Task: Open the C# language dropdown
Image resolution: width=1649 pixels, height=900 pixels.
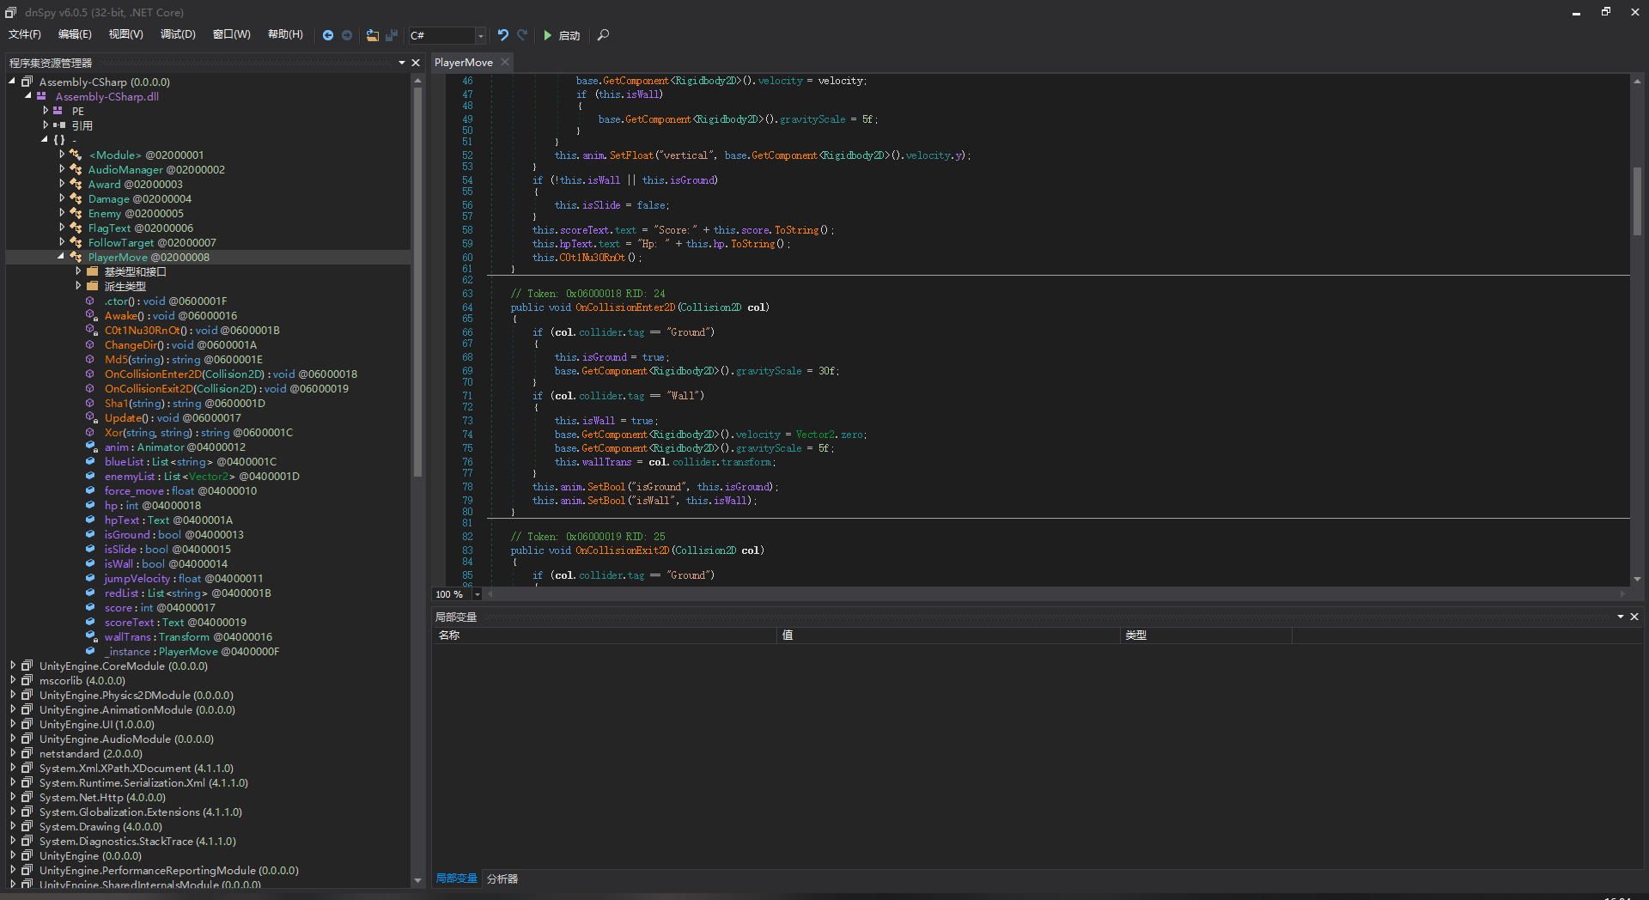Action: coord(480,35)
